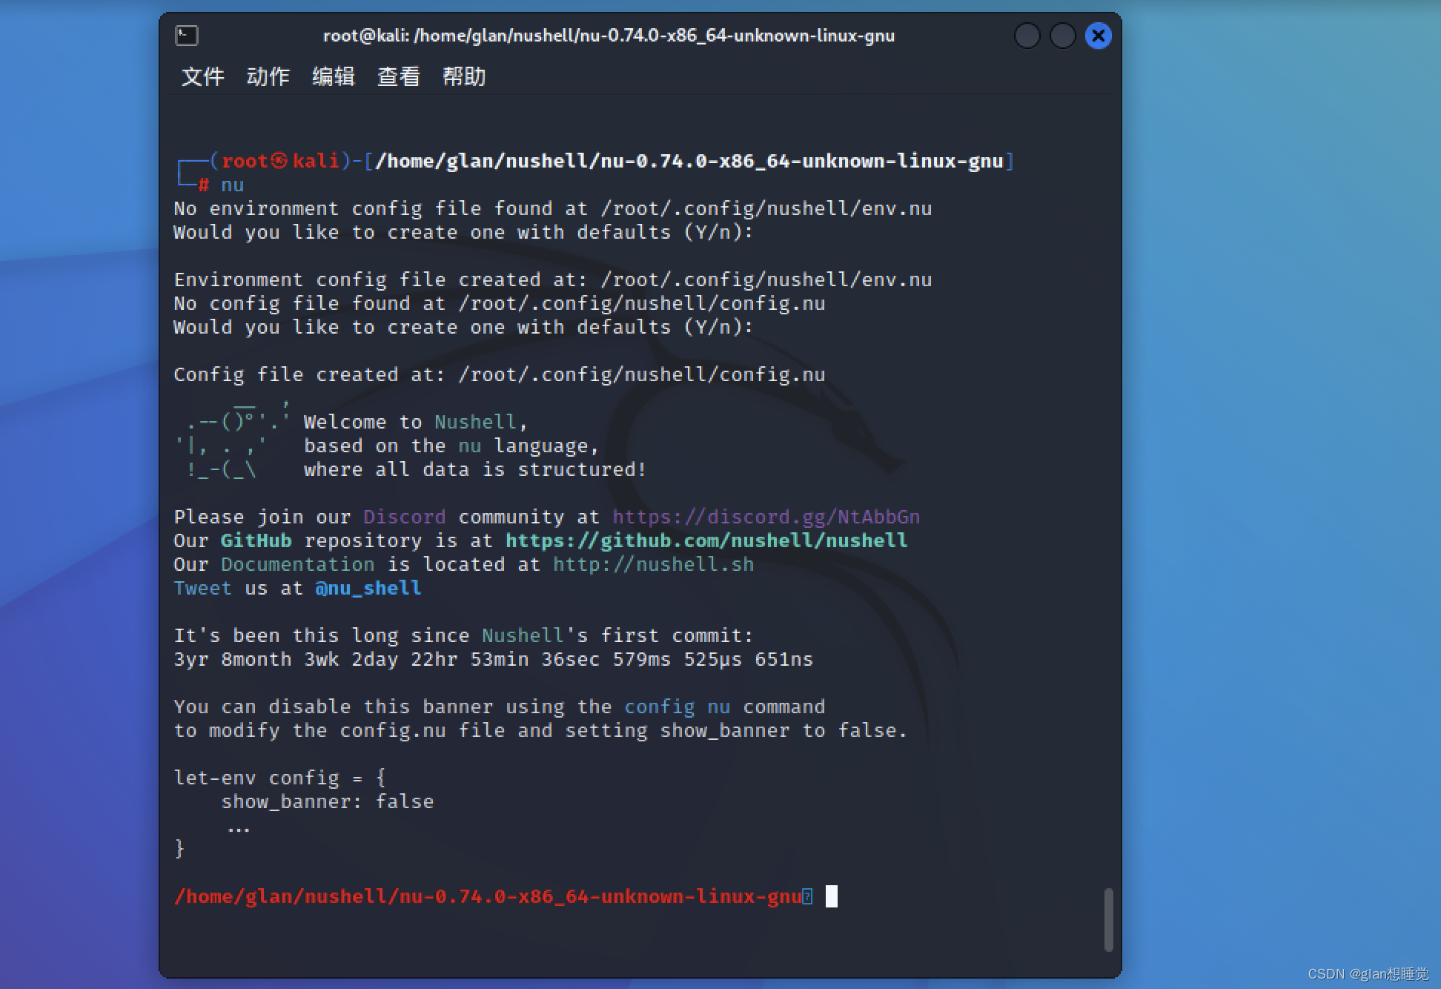Viewport: 1441px width, 989px height.
Task: Close the terminal with the blue X button
Action: pyautogui.click(x=1098, y=36)
